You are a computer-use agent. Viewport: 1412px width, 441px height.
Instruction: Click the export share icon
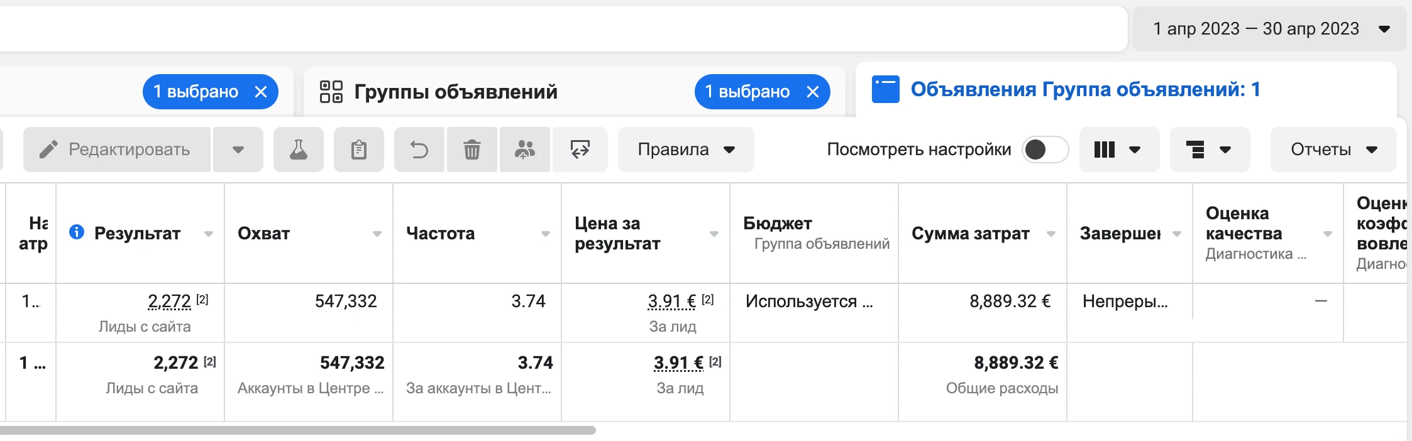[580, 150]
